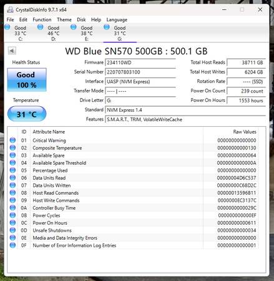Click the 31 °C temperature button
Image resolution: width=274 pixels, height=281 pixels.
pyautogui.click(x=27, y=114)
